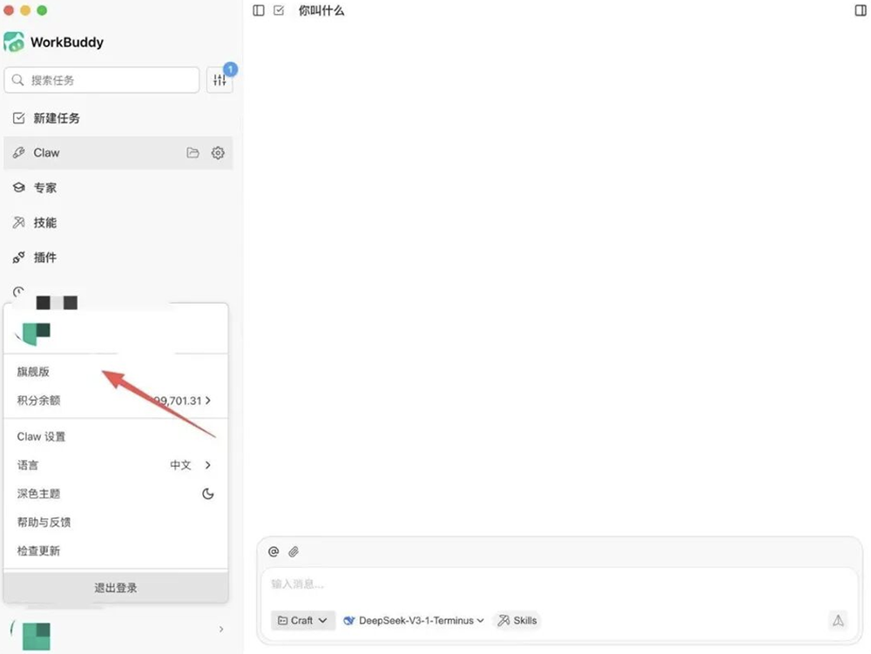The image size is (871, 654).
Task: Choose 帮助与反馈 from the menu
Action: point(44,523)
